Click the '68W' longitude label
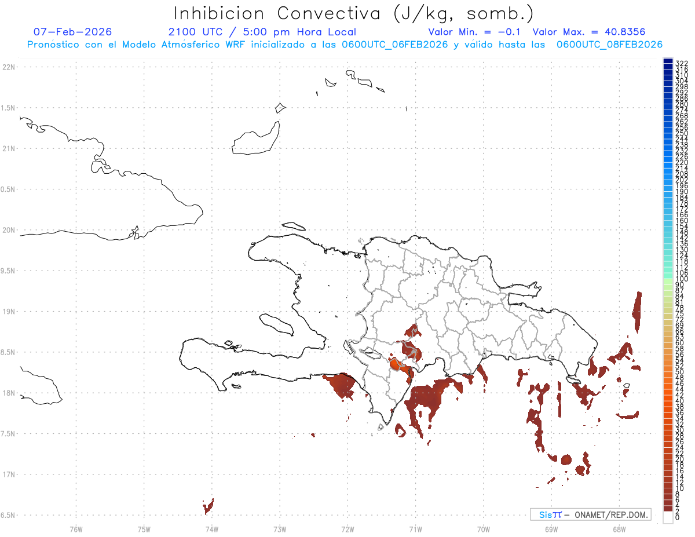The height and width of the screenshot is (537, 695). (619, 529)
